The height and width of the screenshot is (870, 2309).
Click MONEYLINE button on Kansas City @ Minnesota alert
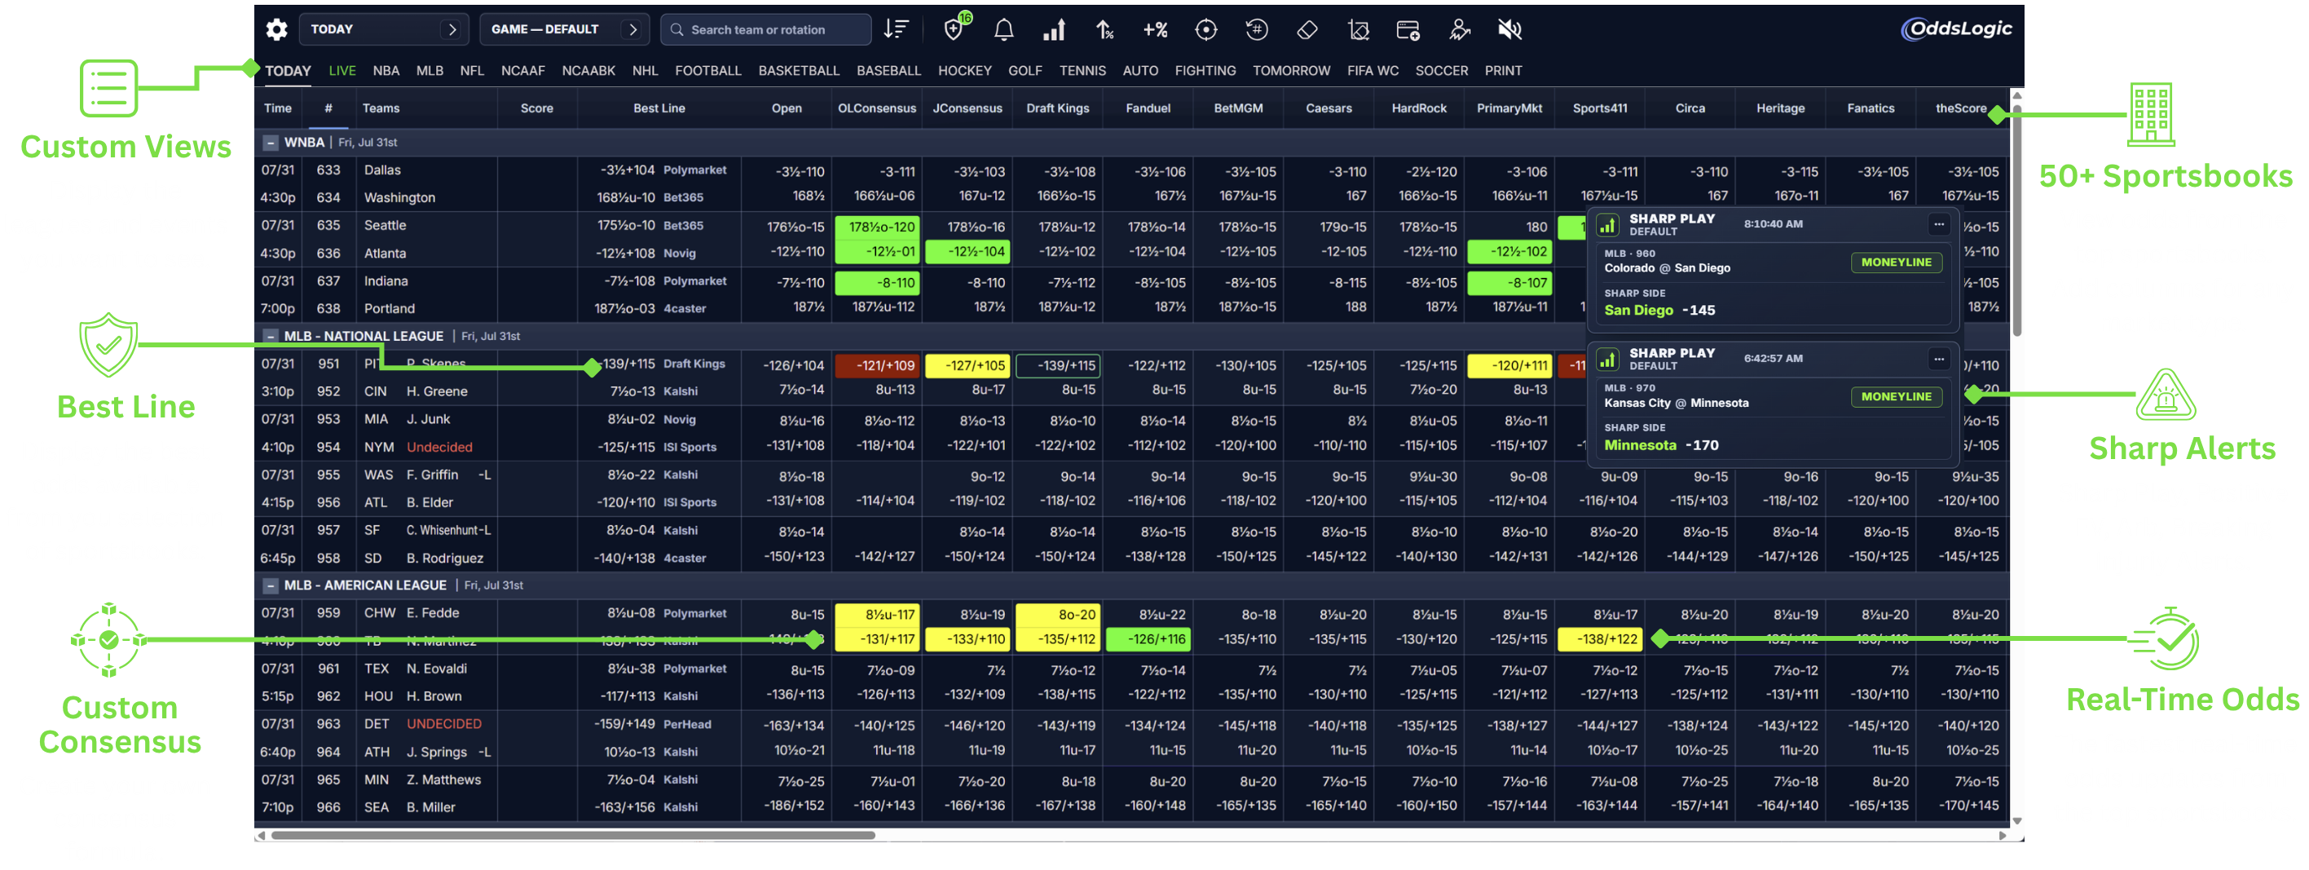coord(1896,396)
